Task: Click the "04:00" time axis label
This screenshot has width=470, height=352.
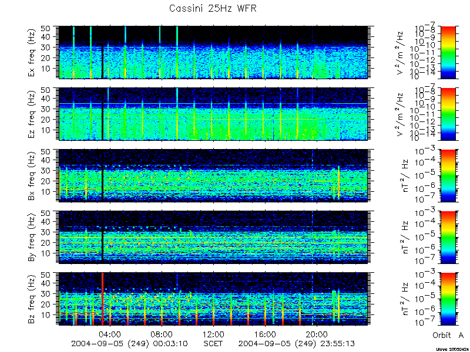Action: pos(110,334)
